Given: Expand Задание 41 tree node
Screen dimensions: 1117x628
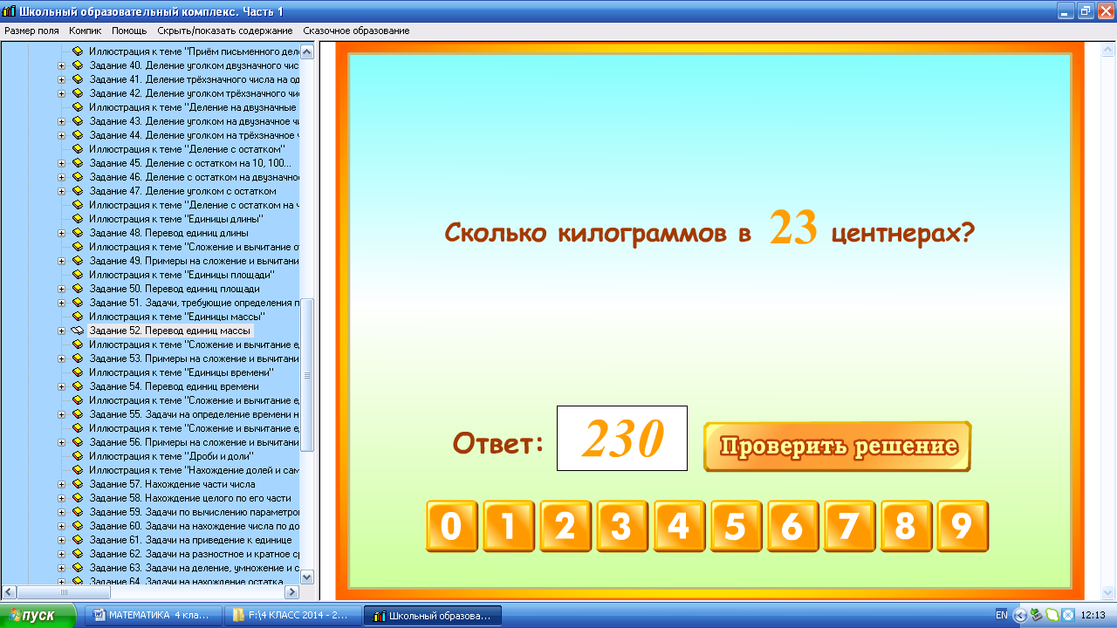Looking at the screenshot, I should click(x=62, y=79).
